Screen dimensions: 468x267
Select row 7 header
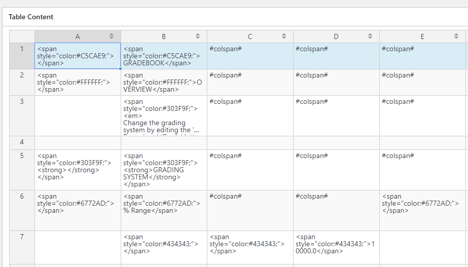[22, 247]
